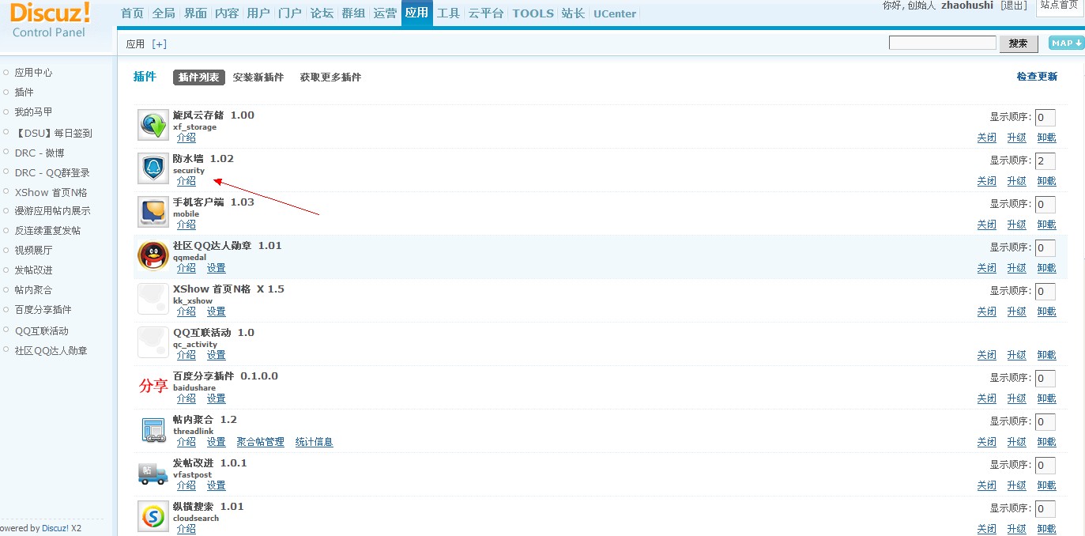Open the MAP dropdown button
This screenshot has height=536, width=1085.
click(1066, 43)
